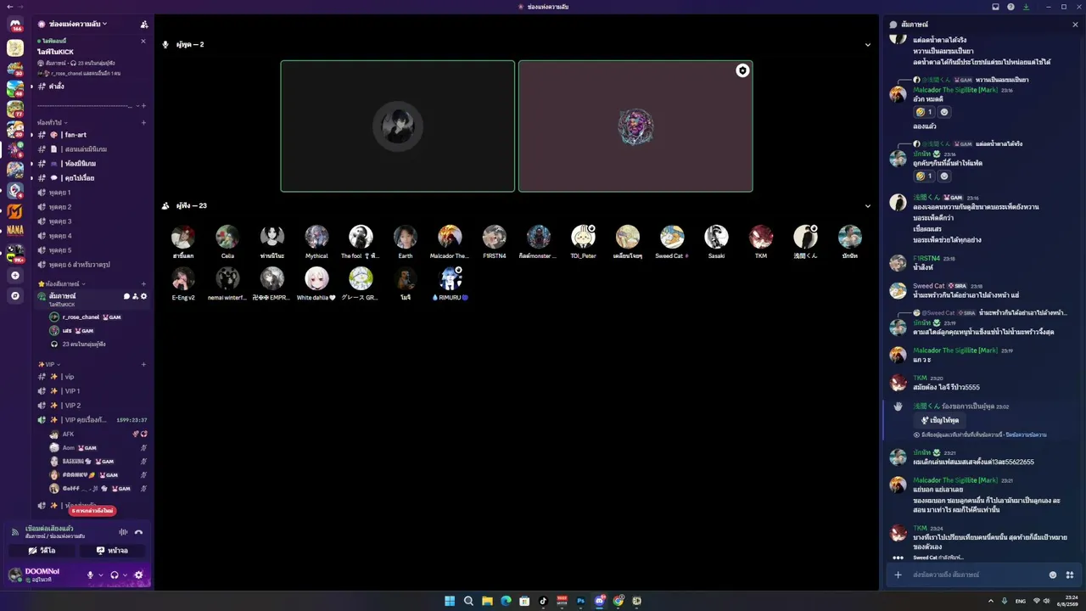Open settings gear on สัมภาษณ์ stage channel
This screenshot has height=611, width=1086.
tap(144, 296)
